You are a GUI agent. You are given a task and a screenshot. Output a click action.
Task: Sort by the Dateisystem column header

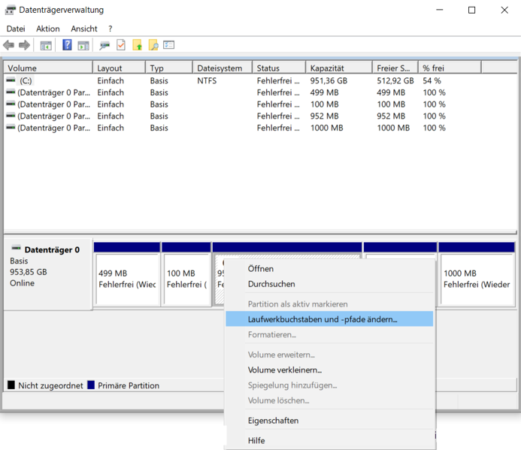(221, 68)
